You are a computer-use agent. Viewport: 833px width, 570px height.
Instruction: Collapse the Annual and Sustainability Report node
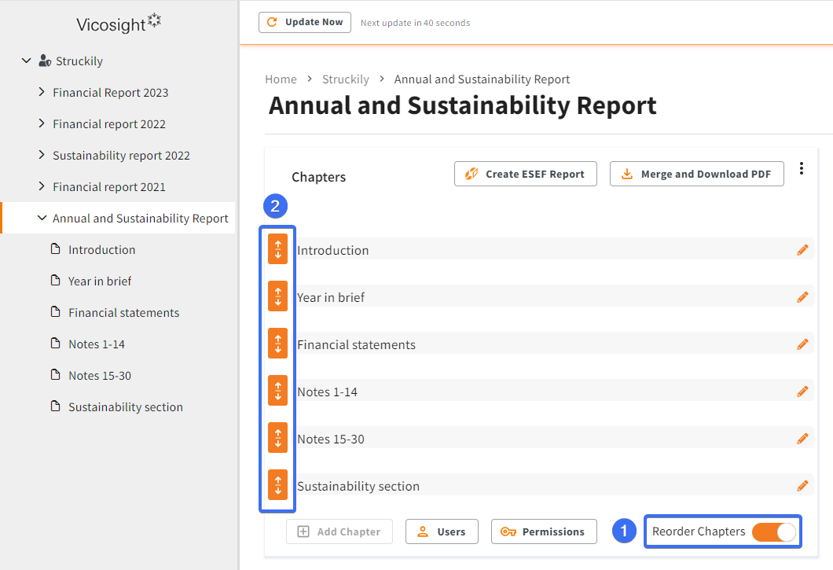coord(42,218)
